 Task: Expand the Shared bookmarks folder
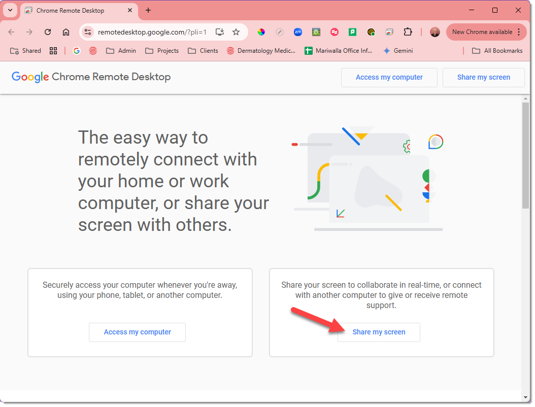click(25, 51)
